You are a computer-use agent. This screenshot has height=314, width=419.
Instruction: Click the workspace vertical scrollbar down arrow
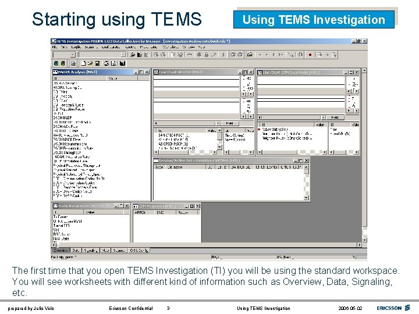pos(364,240)
